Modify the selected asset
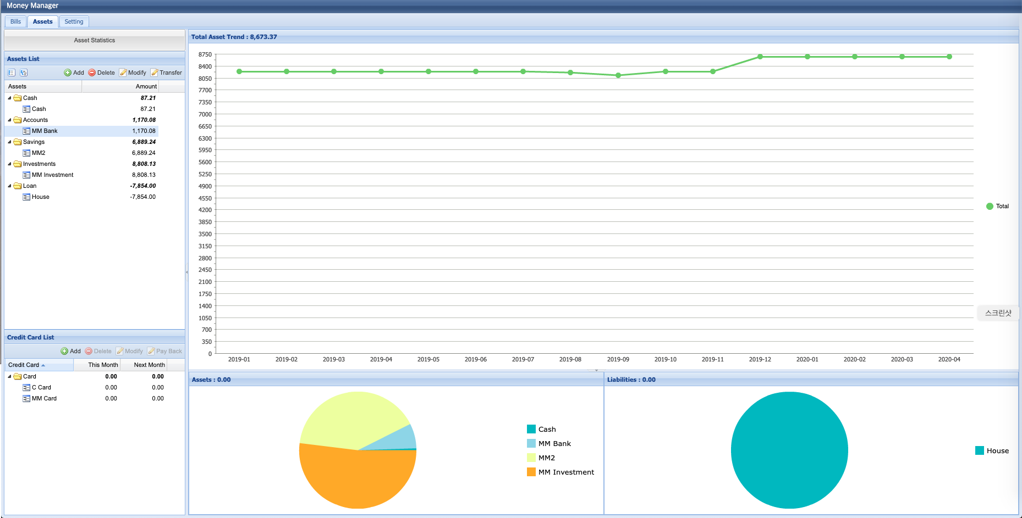Screen dimensions: 1022x518 [x=133, y=73]
